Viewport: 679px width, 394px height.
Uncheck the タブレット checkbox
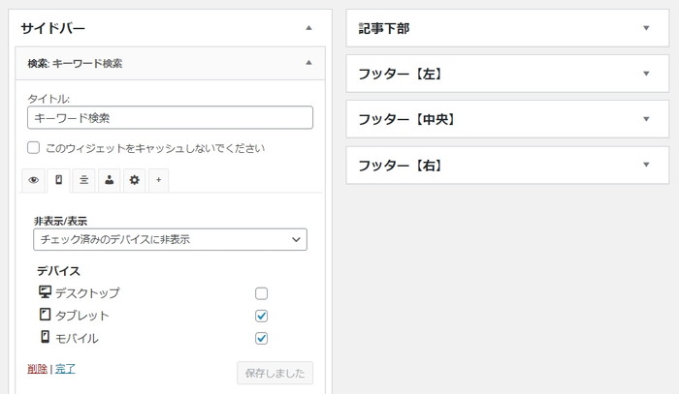pyautogui.click(x=261, y=316)
